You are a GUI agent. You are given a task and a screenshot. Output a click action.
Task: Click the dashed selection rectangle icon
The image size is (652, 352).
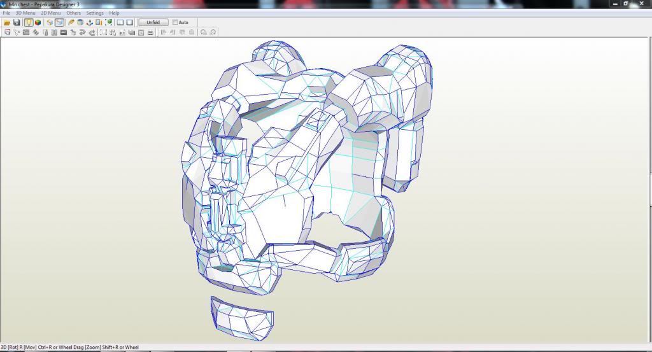point(103,32)
